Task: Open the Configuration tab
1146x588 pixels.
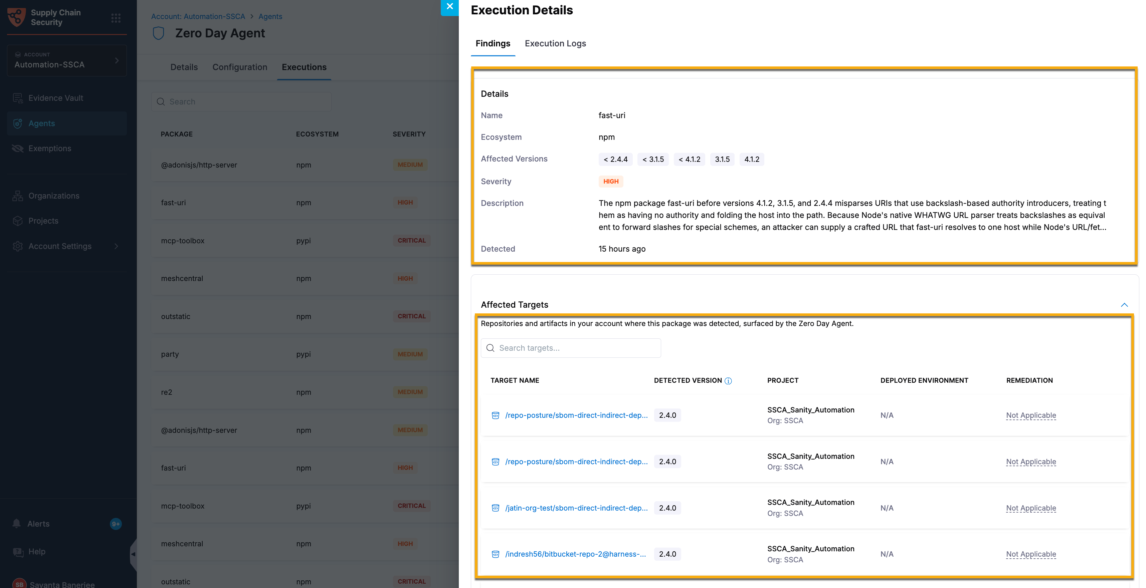Action: pyautogui.click(x=240, y=67)
